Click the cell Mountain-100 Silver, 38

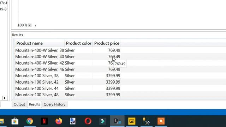(x=40, y=75)
